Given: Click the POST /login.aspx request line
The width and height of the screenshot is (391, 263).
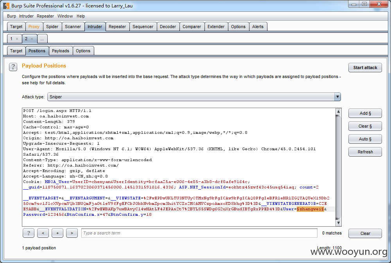Looking at the screenshot, I should 57,111.
